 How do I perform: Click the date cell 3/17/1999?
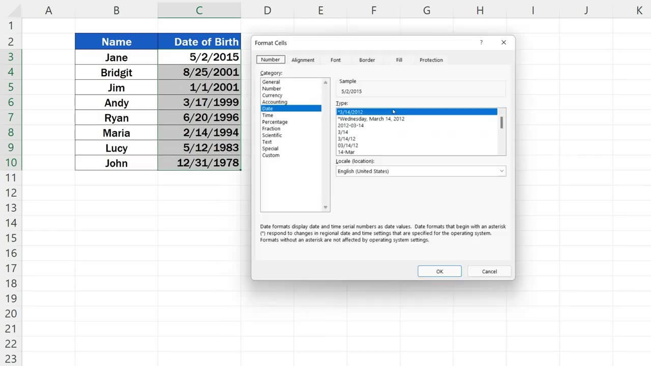pyautogui.click(x=199, y=102)
